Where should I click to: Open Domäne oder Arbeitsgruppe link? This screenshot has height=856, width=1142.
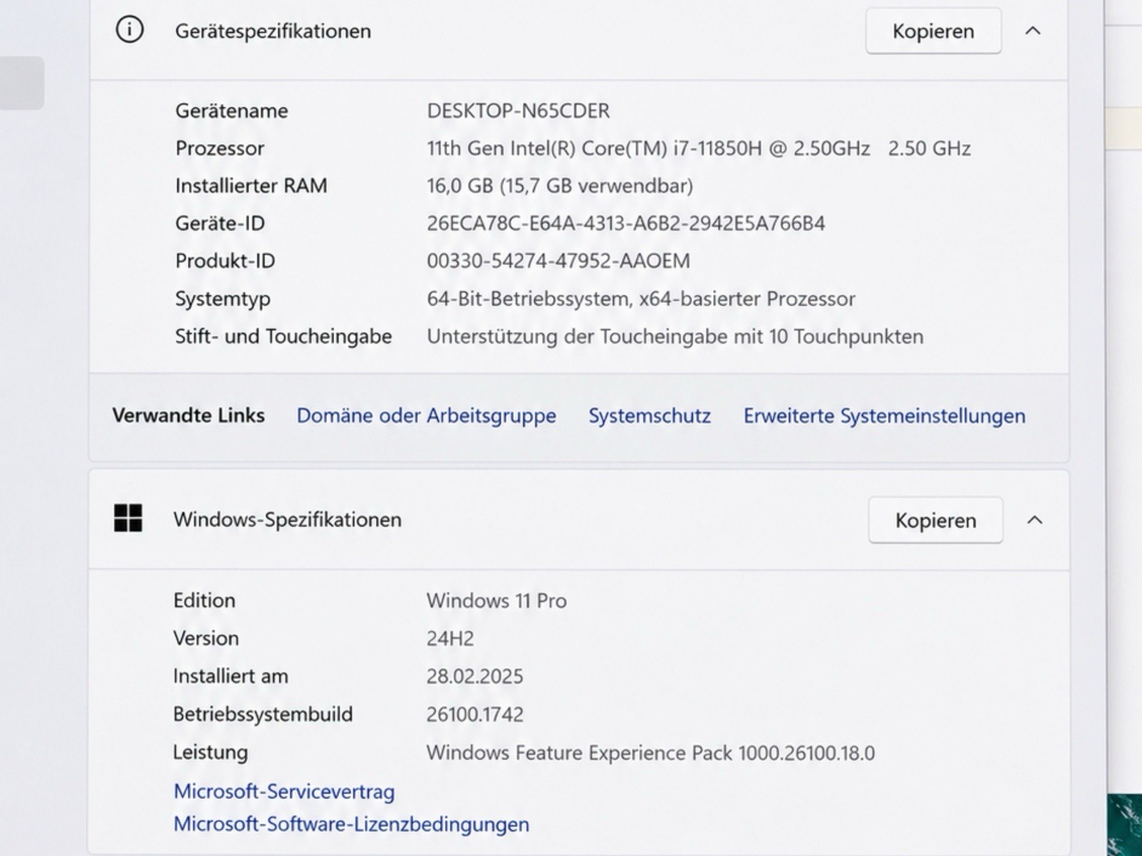point(426,415)
